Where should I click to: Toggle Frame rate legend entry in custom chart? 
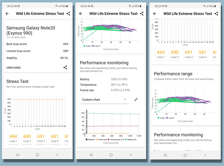point(101,140)
